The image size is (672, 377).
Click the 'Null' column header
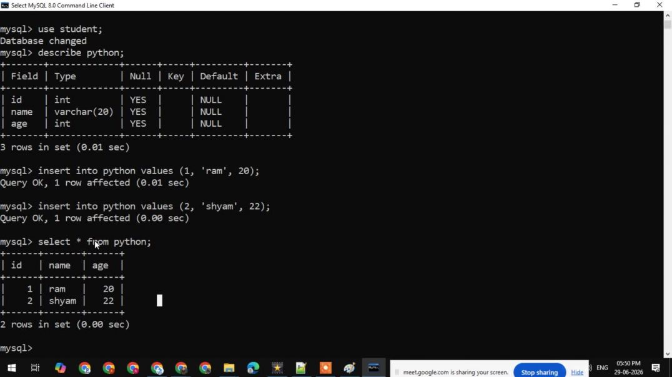pos(141,76)
